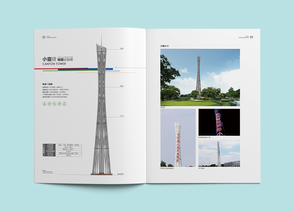Click the 休息座椅 callout label at tower base

[120, 174]
